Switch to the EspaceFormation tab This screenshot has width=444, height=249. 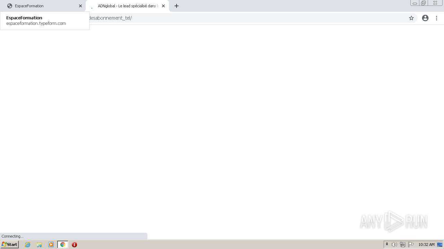point(43,6)
